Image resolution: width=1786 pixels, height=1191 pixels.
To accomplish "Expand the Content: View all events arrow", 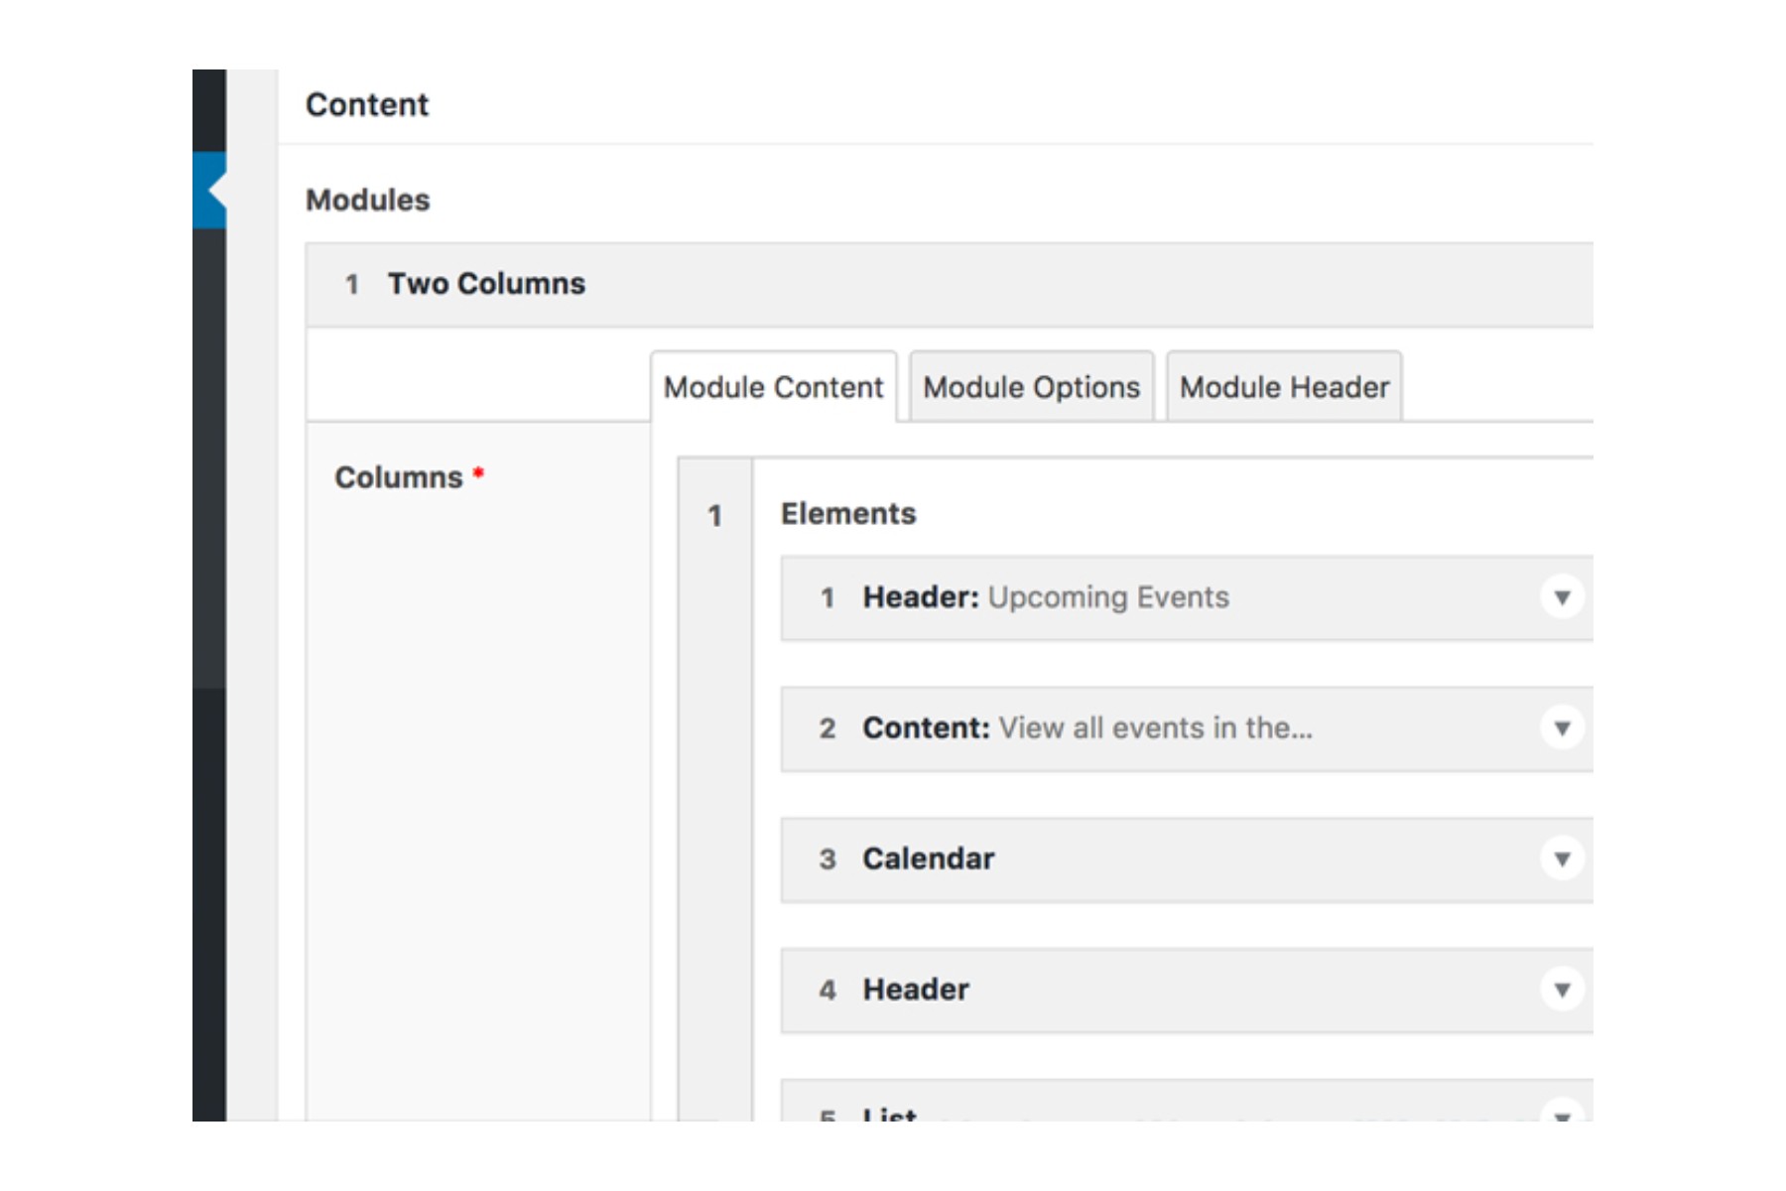I will coord(1562,728).
